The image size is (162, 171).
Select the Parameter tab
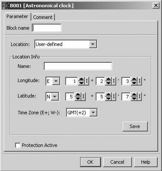pos(17,16)
